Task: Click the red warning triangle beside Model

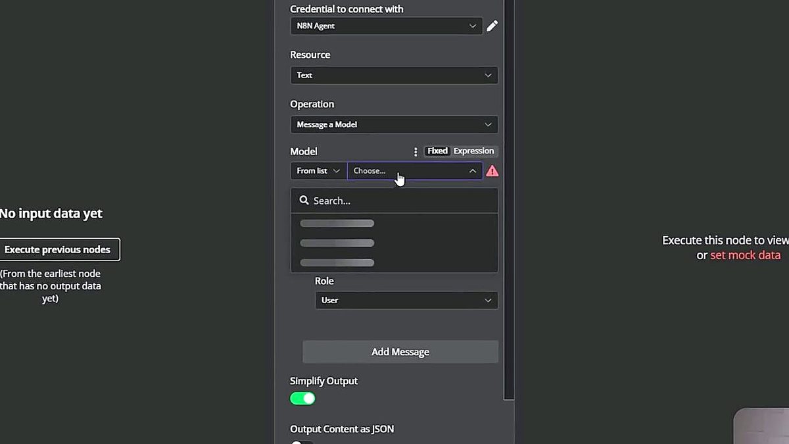Action: click(x=492, y=171)
